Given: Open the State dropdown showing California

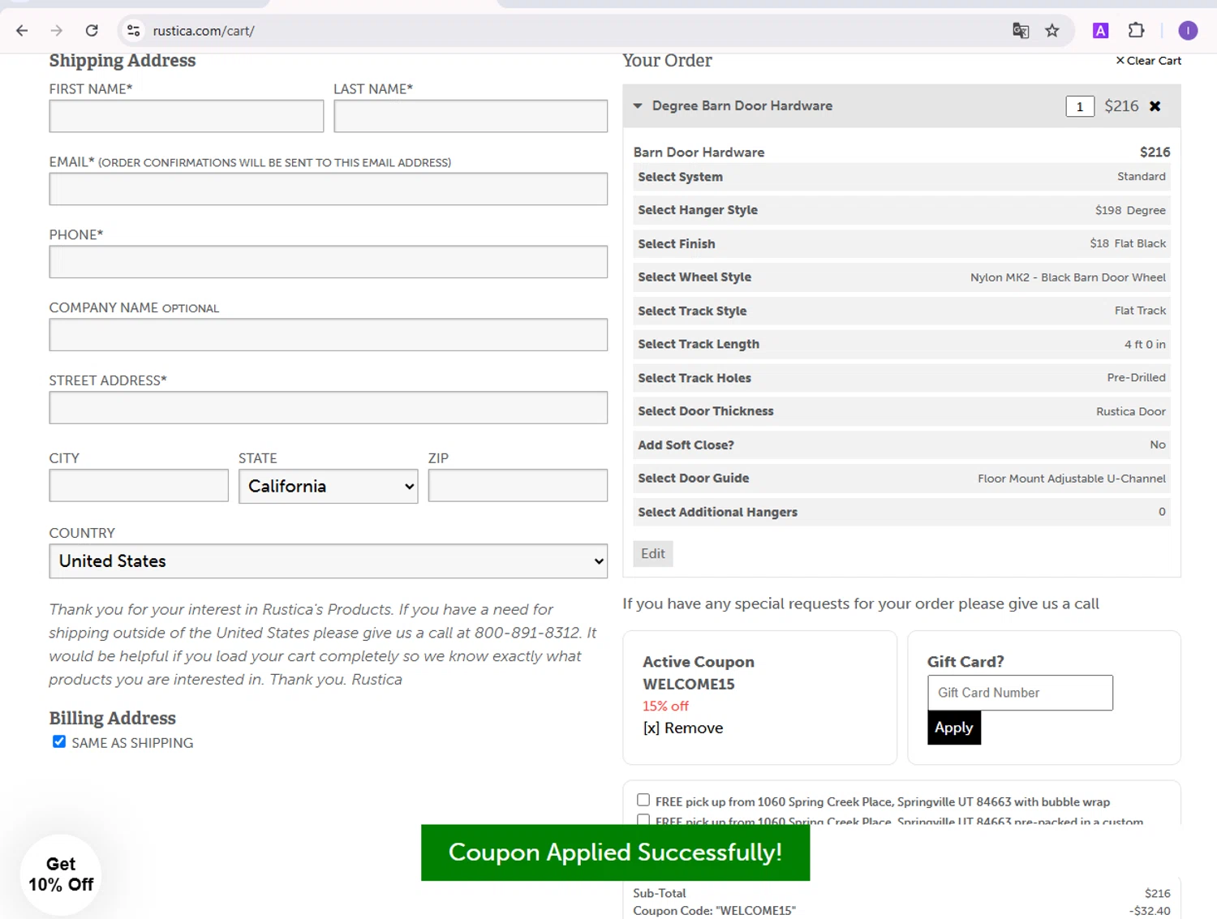Looking at the screenshot, I should point(329,487).
